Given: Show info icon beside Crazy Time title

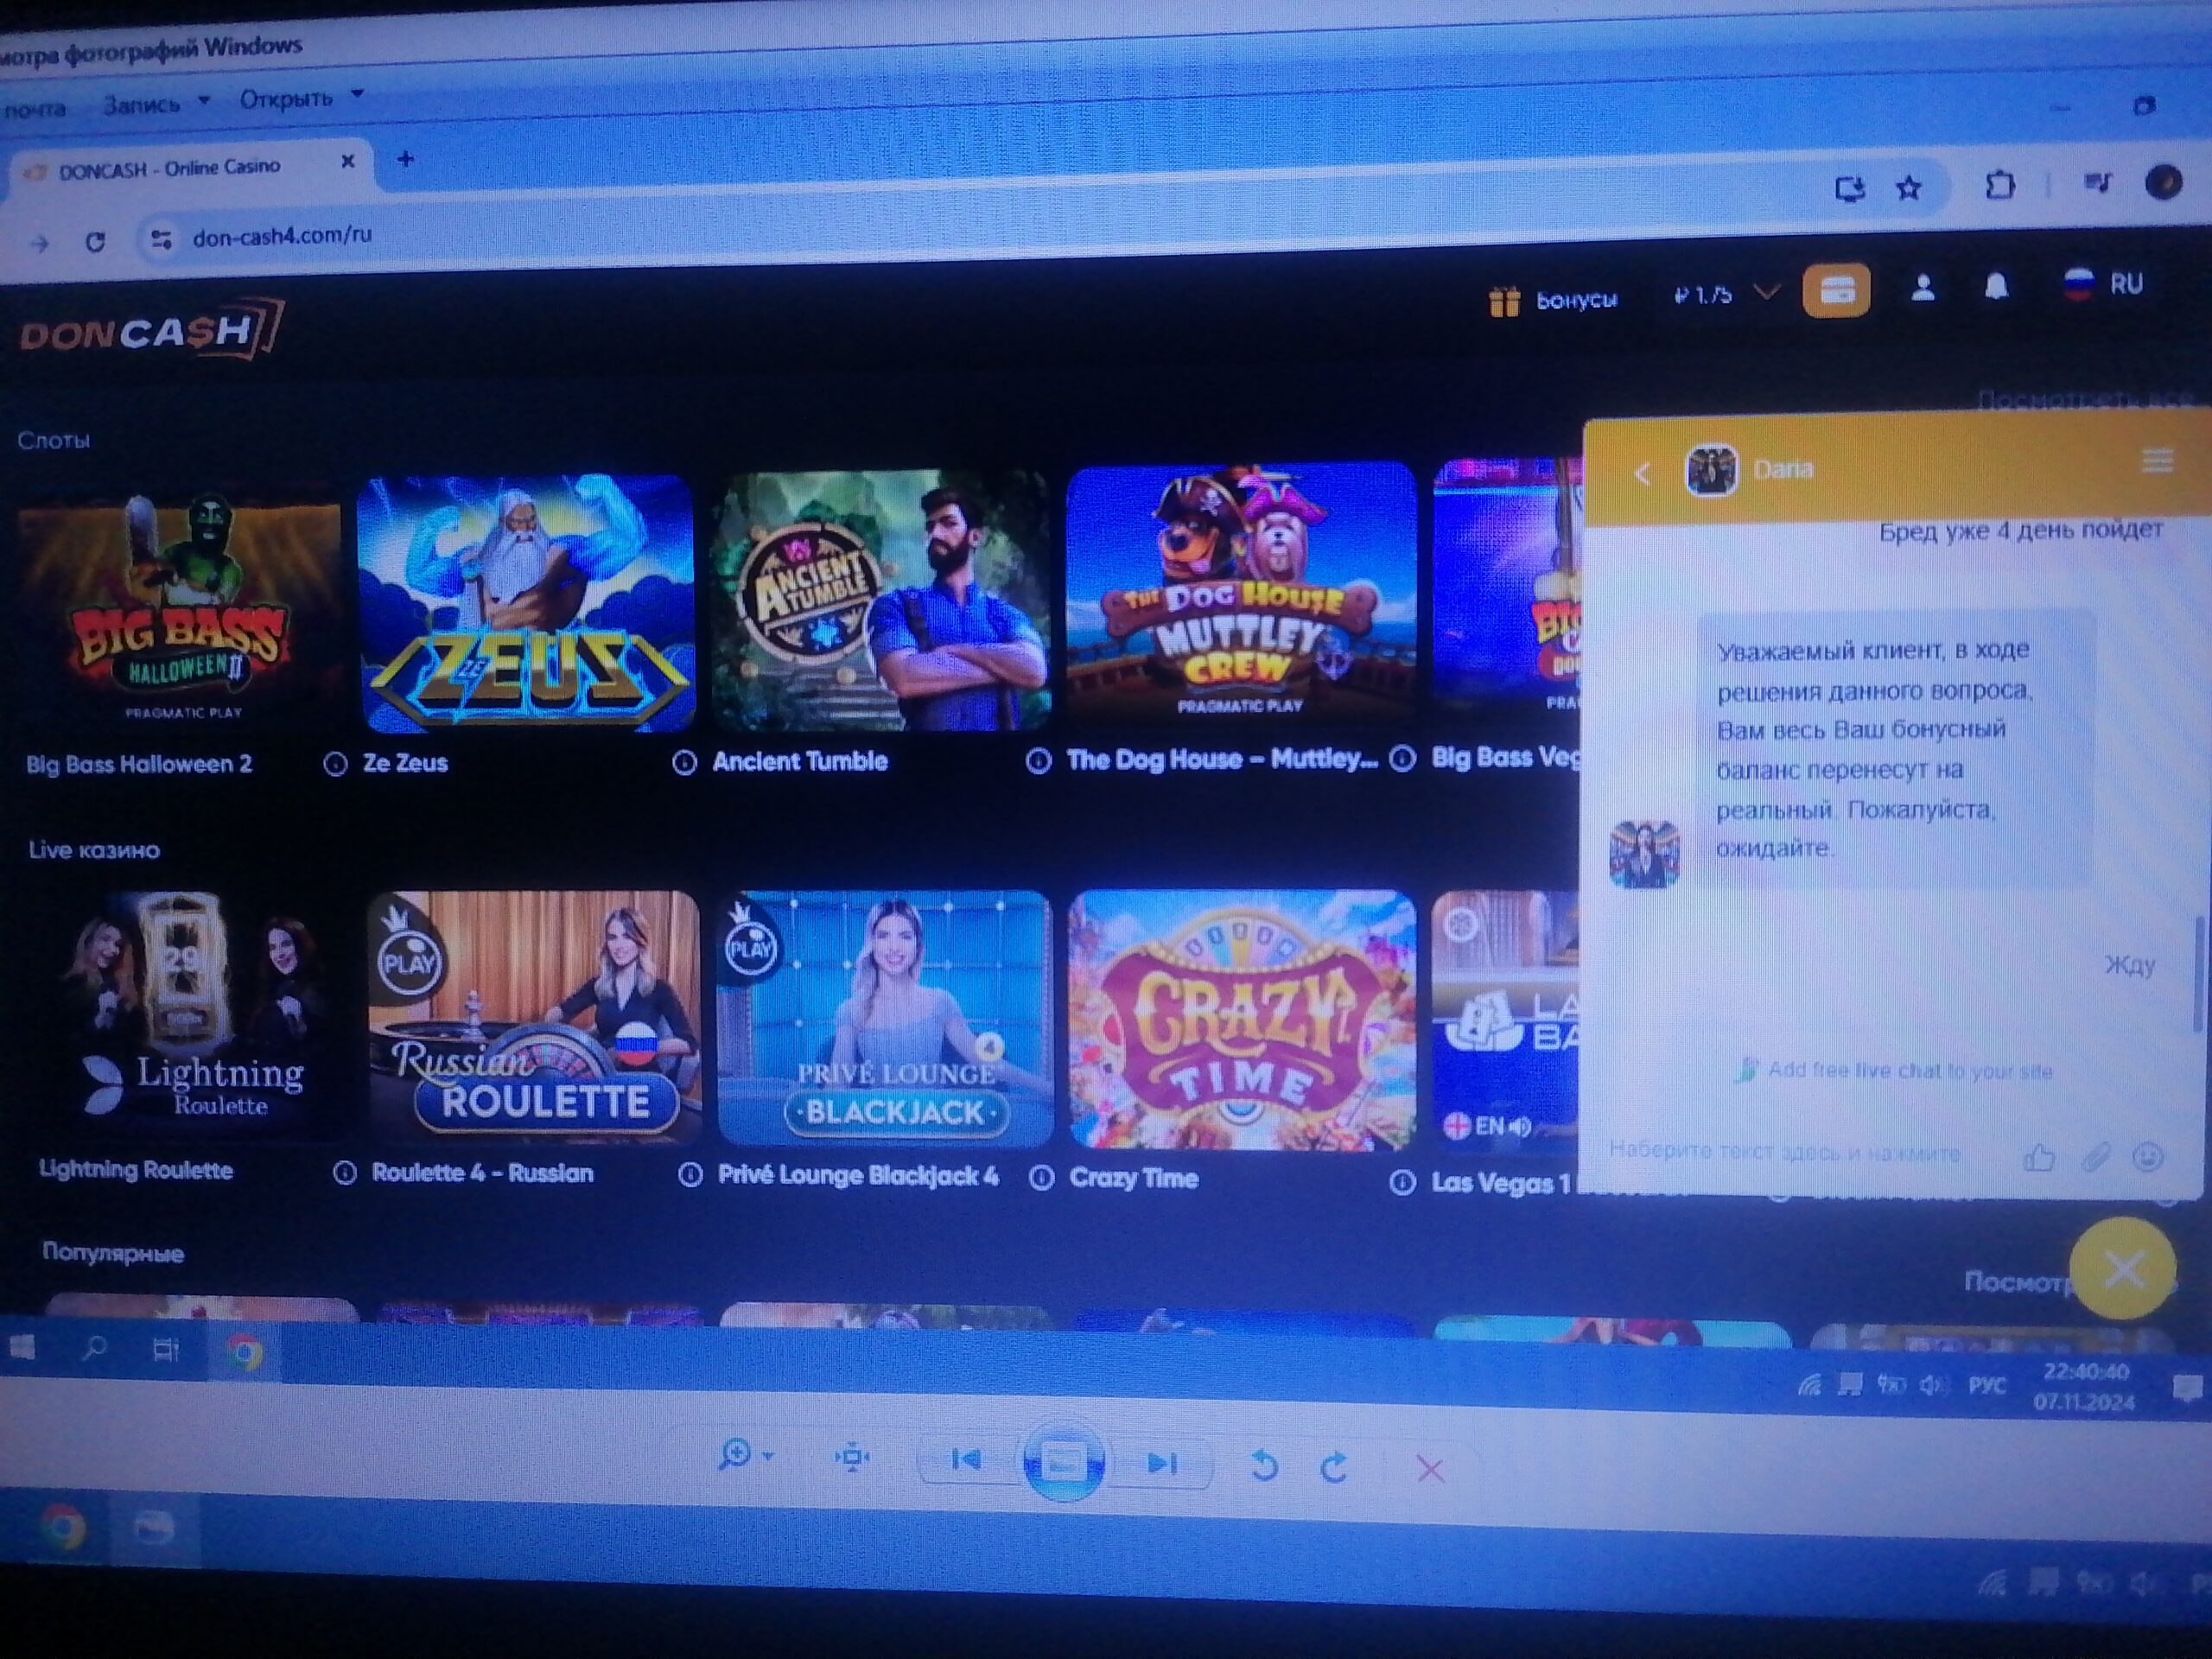Looking at the screenshot, I should [x=1042, y=1179].
